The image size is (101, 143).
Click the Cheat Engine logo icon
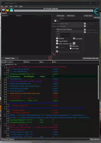(x=97, y=12)
